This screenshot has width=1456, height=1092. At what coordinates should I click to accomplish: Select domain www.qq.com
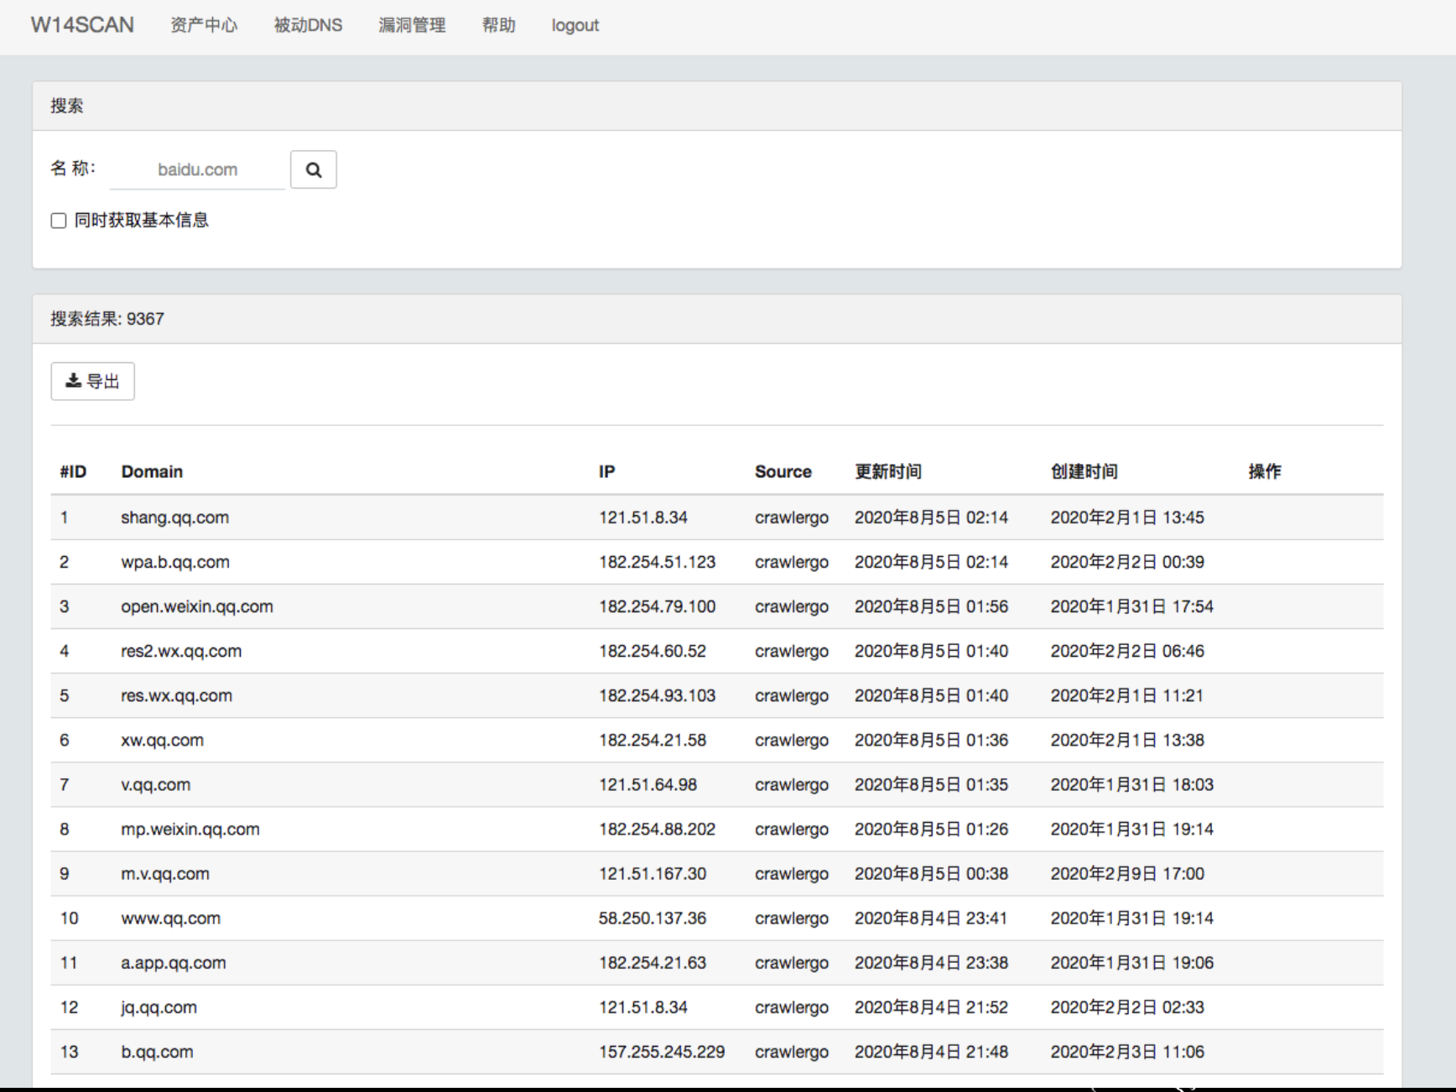coord(170,918)
